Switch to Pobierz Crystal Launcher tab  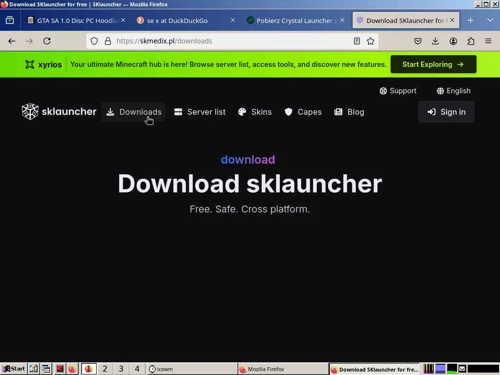(x=296, y=21)
